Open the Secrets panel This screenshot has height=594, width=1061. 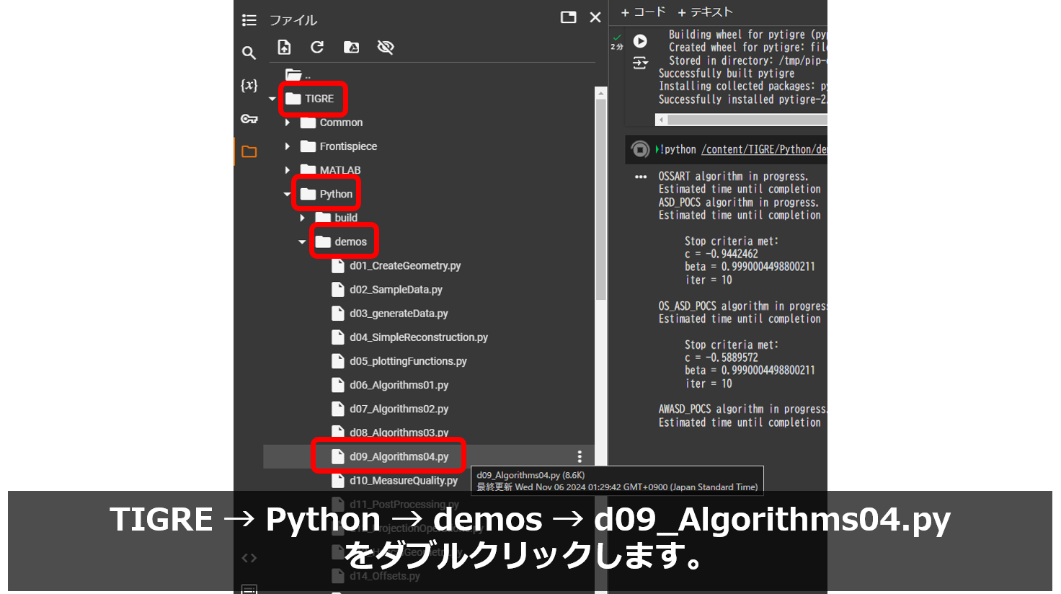[249, 118]
